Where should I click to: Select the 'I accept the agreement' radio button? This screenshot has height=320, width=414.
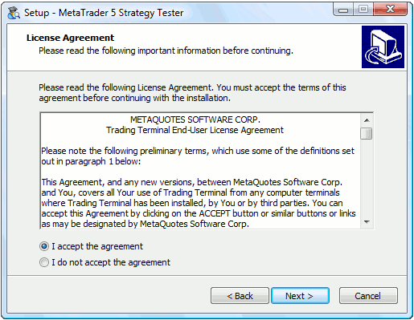tap(44, 246)
